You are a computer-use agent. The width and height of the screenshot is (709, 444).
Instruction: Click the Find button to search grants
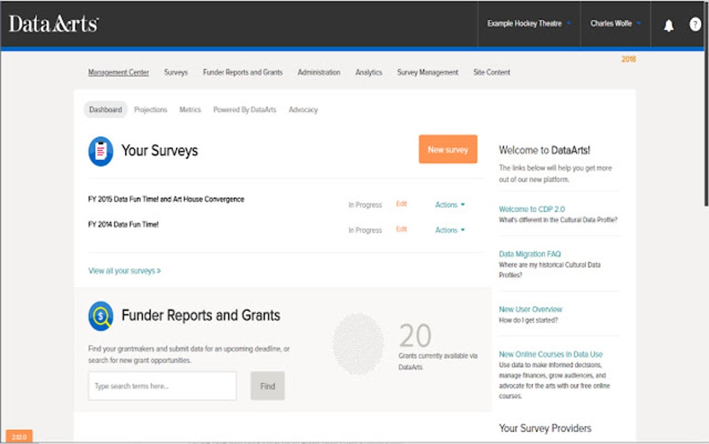(x=267, y=386)
